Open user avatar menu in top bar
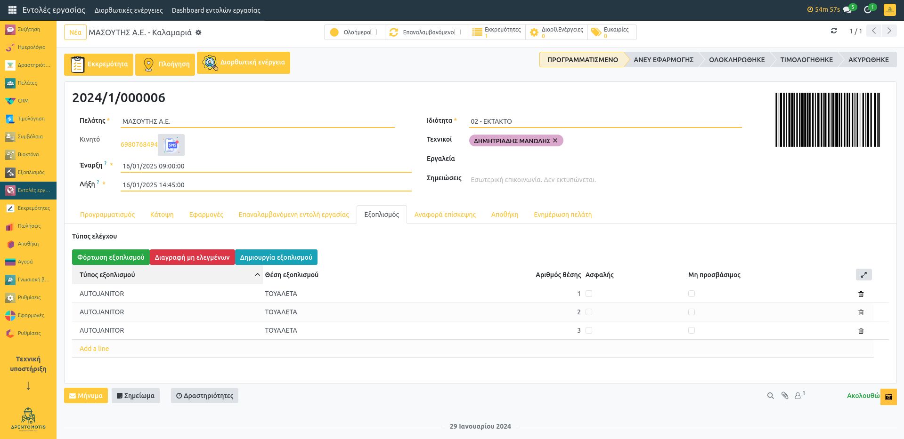Viewport: 904px width, 439px height. [x=889, y=9]
